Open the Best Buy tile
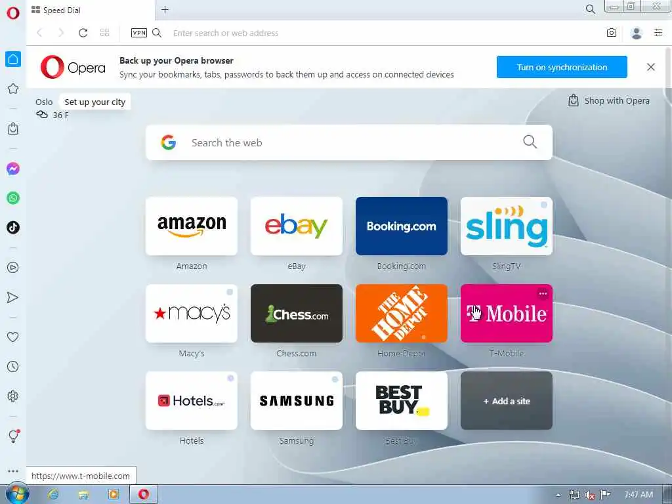 [x=402, y=401]
